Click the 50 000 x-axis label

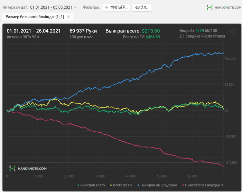coord(162,176)
